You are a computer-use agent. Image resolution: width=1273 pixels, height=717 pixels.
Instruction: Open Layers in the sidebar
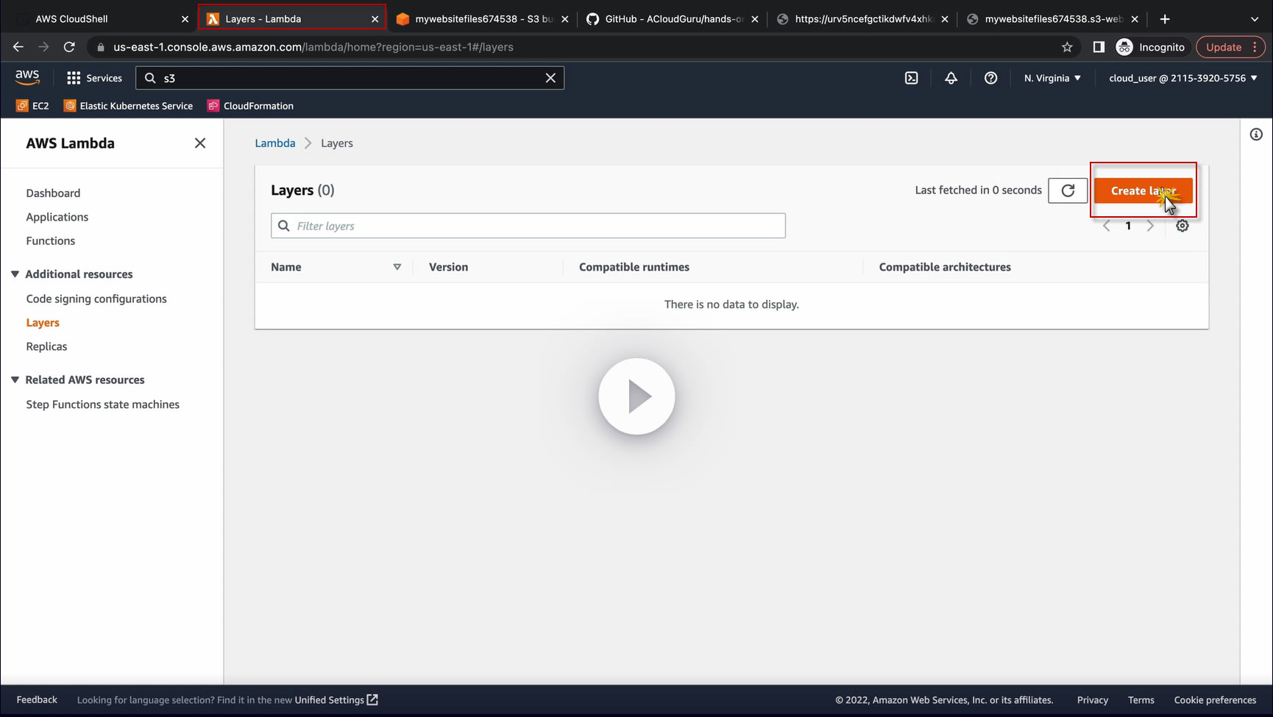43,323
